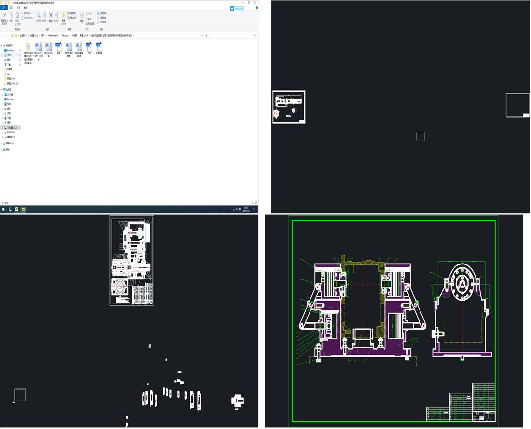Click Edit (编辑) in the Open group

[x=88, y=19]
